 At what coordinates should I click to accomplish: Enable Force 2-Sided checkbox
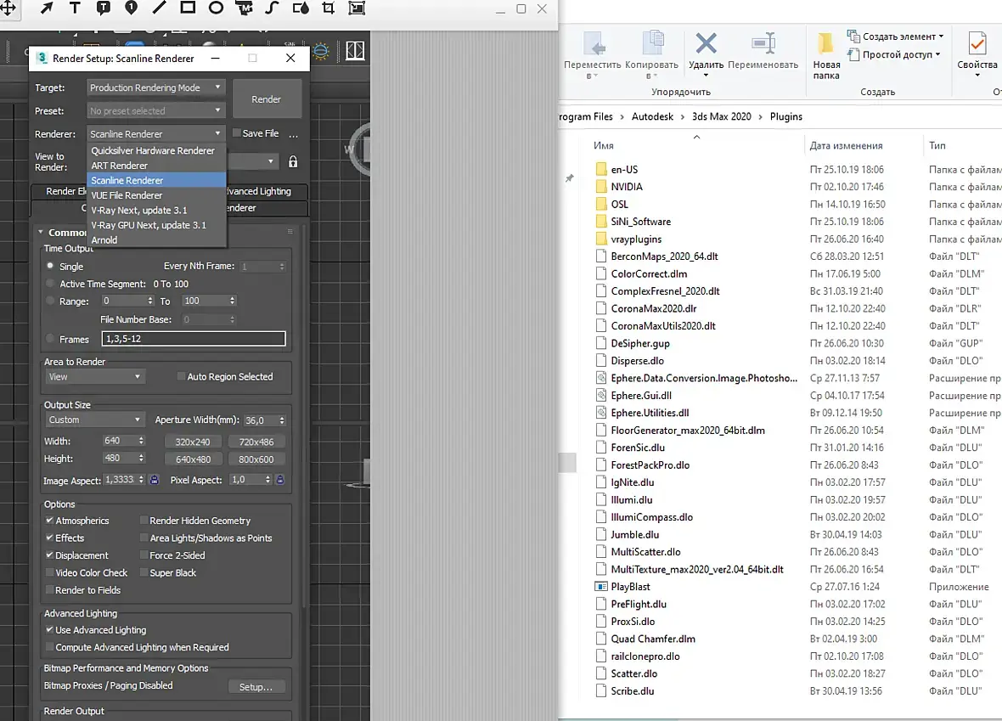click(144, 555)
